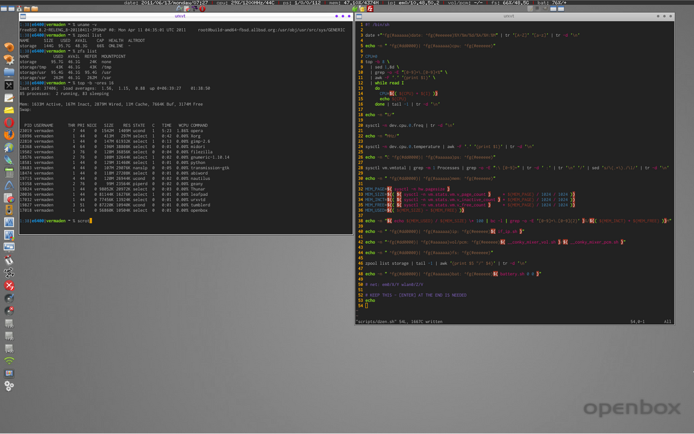Screen dimensions: 694x434
Task: Click the 'transmission-gtk' process row
Action: click(x=125, y=168)
